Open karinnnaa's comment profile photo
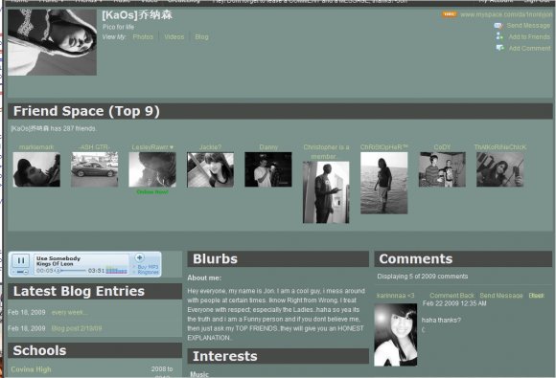This screenshot has width=556, height=378. point(396,335)
